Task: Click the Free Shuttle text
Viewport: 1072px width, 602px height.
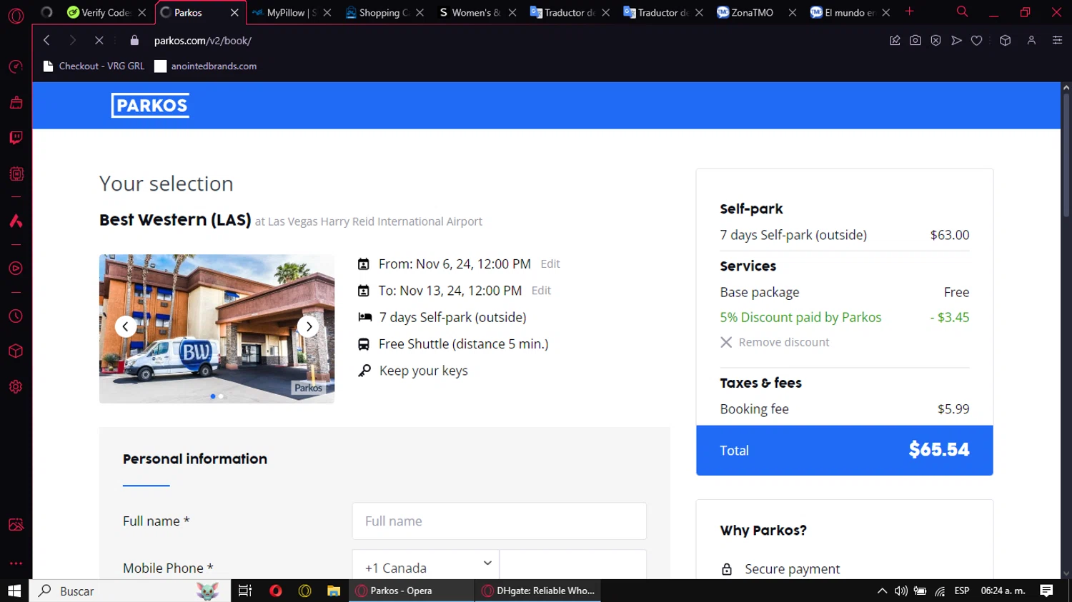Action: pos(463,343)
